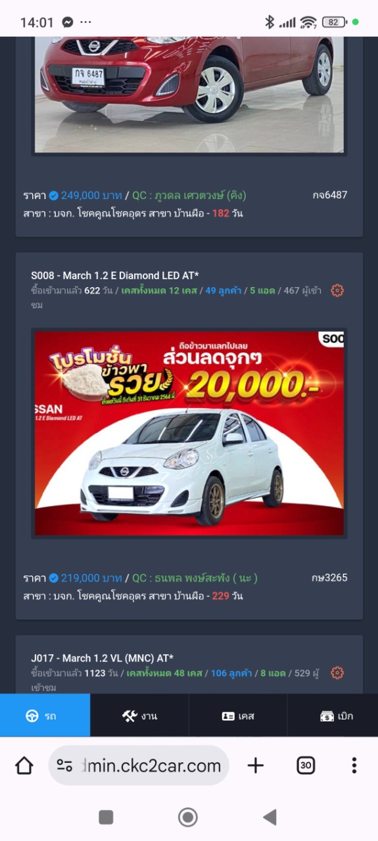Switch to the งาน tab

139,716
